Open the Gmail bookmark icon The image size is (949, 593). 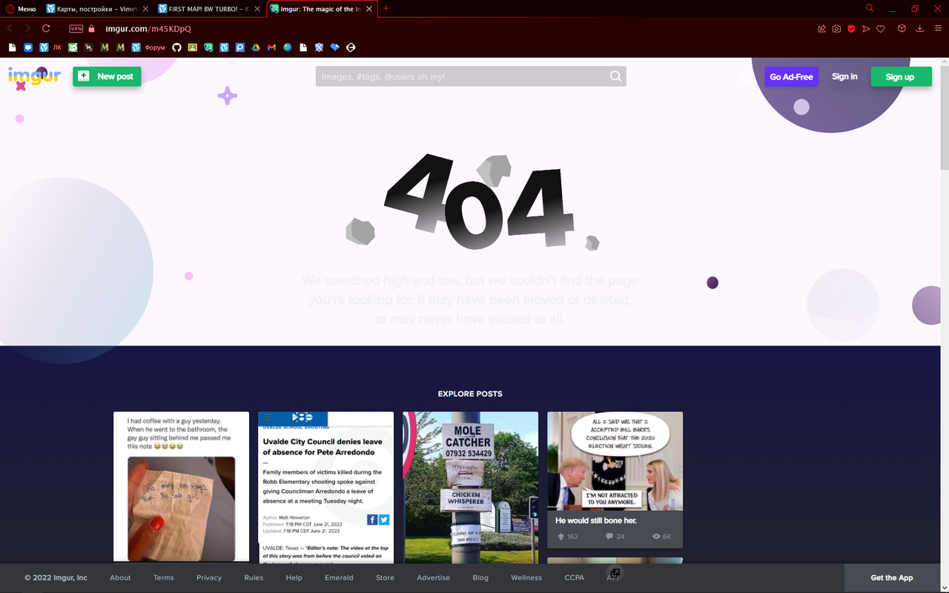tap(271, 47)
